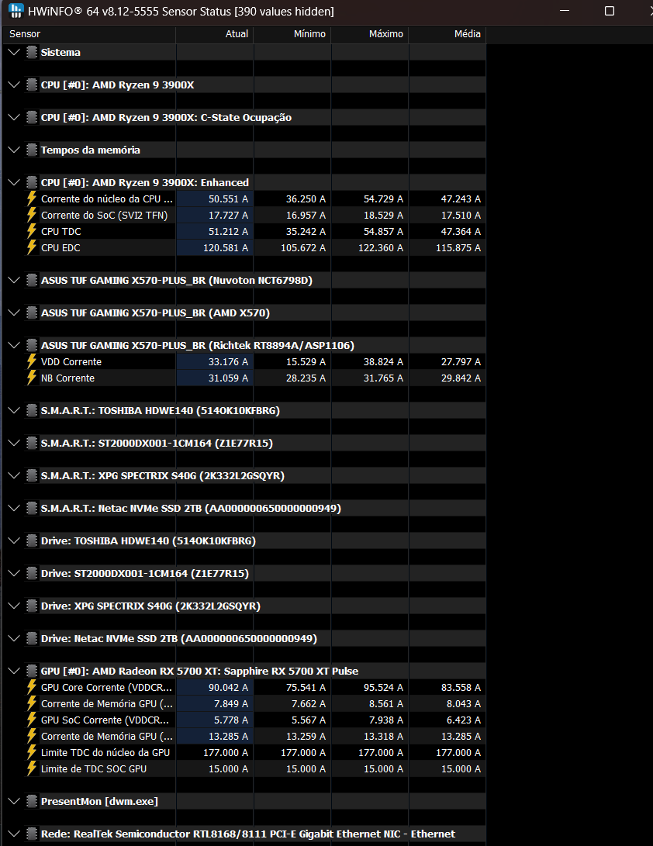Viewport: 653px width, 846px height.
Task: Click the 16.957 A minimum SoC current value
Action: click(x=306, y=215)
